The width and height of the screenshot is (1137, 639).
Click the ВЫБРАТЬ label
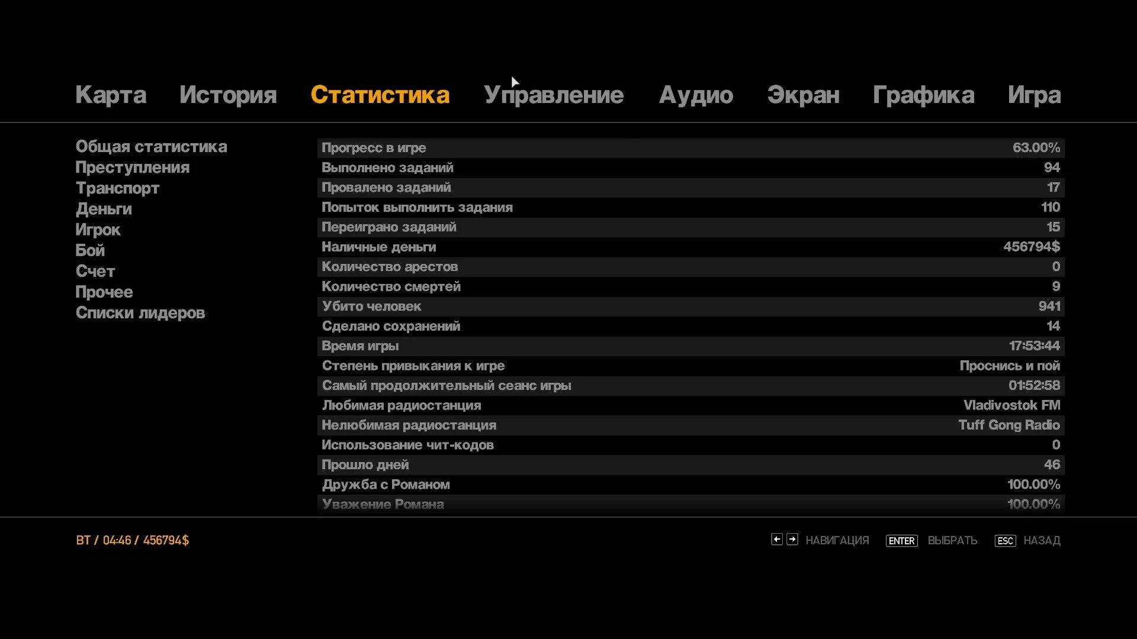click(x=952, y=540)
